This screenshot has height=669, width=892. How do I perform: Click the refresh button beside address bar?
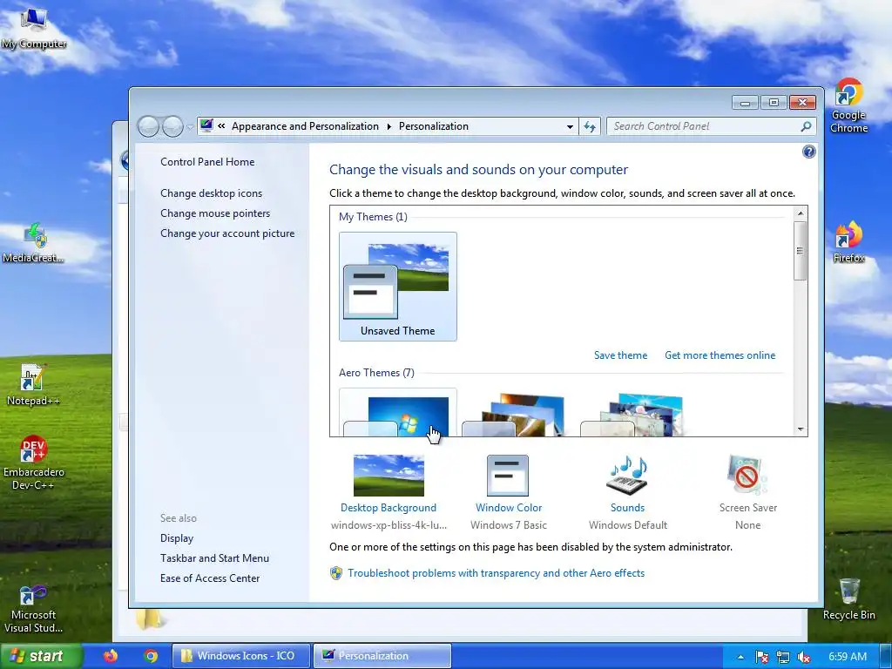[x=590, y=126]
